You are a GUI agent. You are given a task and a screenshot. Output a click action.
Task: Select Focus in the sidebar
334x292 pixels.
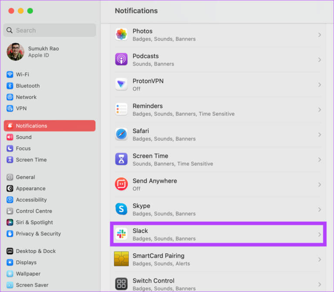click(x=50, y=148)
